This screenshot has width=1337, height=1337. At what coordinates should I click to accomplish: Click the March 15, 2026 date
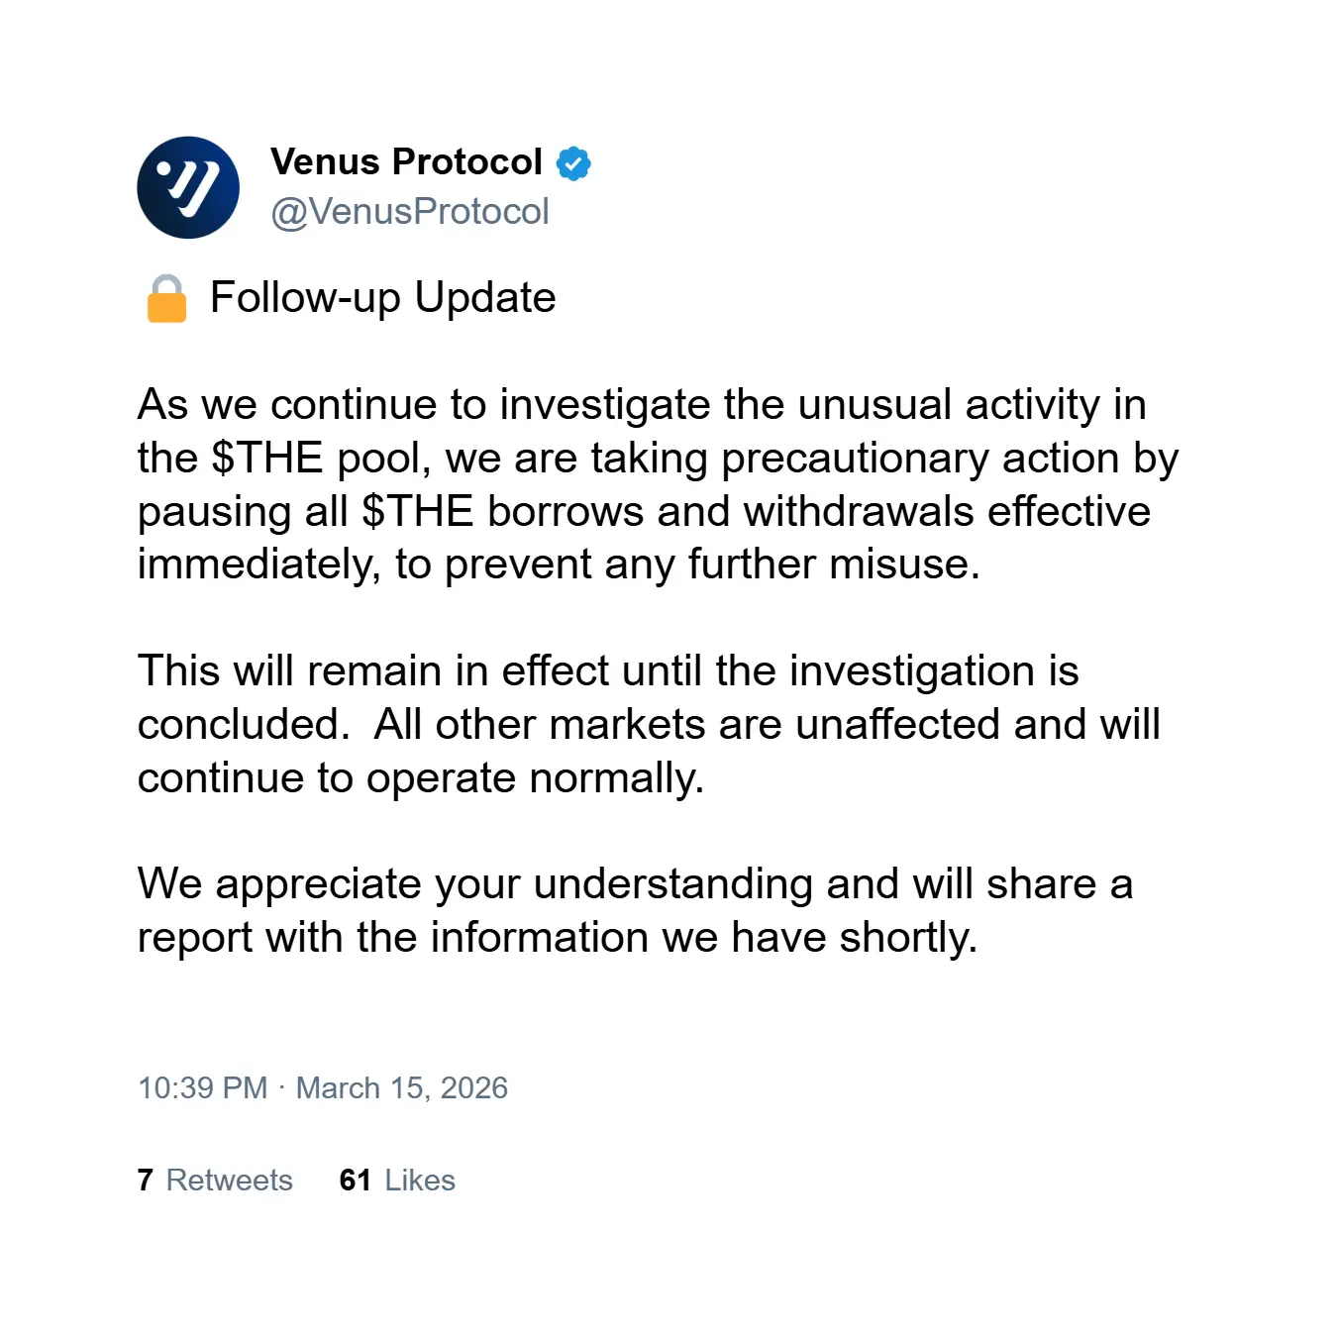click(x=402, y=1088)
